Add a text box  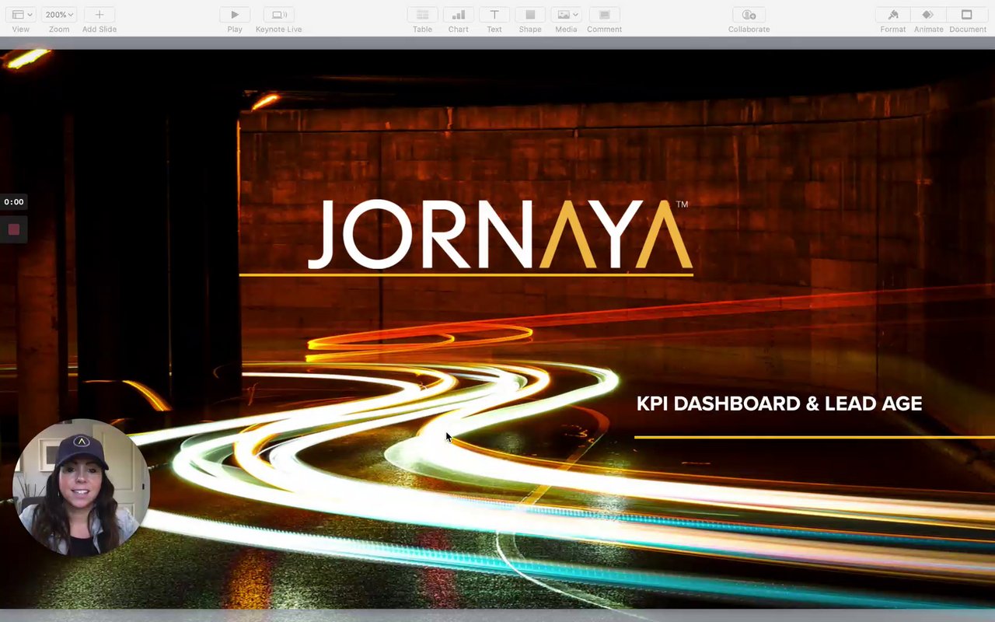click(x=494, y=15)
